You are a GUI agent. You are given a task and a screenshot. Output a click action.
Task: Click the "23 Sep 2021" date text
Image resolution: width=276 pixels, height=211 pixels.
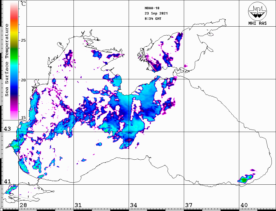pyautogui.click(x=156, y=13)
